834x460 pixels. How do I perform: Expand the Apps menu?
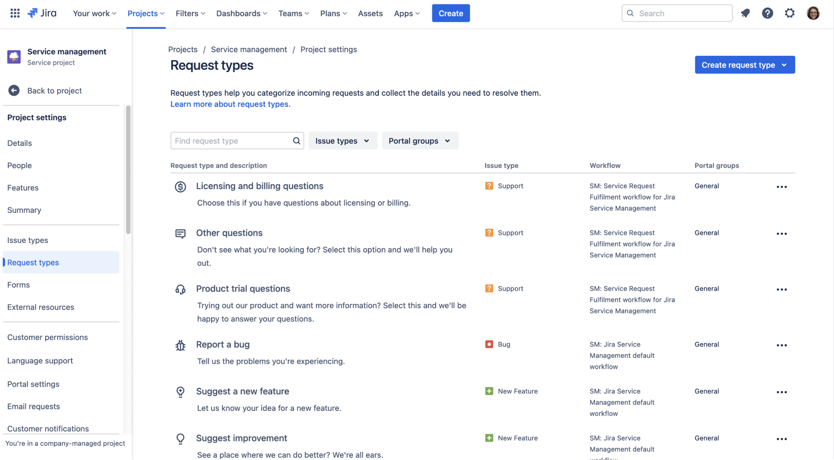pyautogui.click(x=407, y=13)
